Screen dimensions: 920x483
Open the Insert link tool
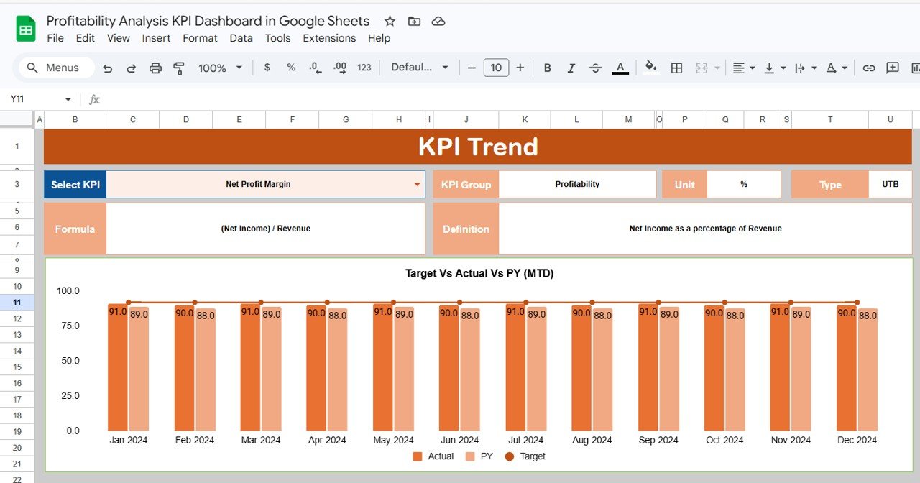[x=869, y=68]
